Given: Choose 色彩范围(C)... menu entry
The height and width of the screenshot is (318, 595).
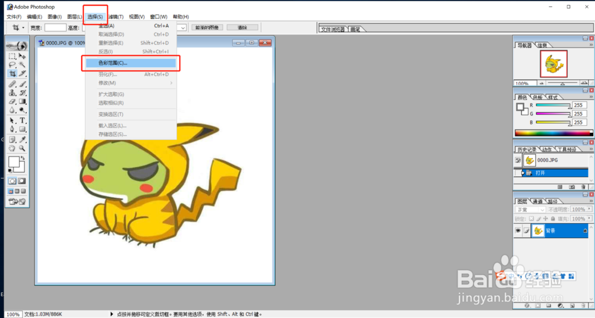Looking at the screenshot, I should pyautogui.click(x=130, y=63).
